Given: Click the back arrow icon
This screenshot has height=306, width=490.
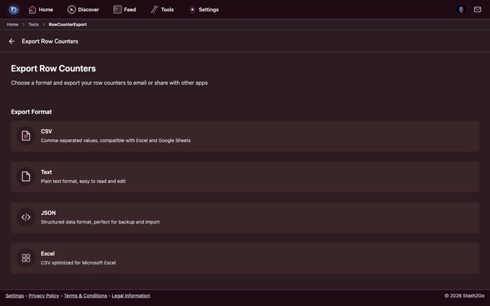Looking at the screenshot, I should (x=12, y=42).
